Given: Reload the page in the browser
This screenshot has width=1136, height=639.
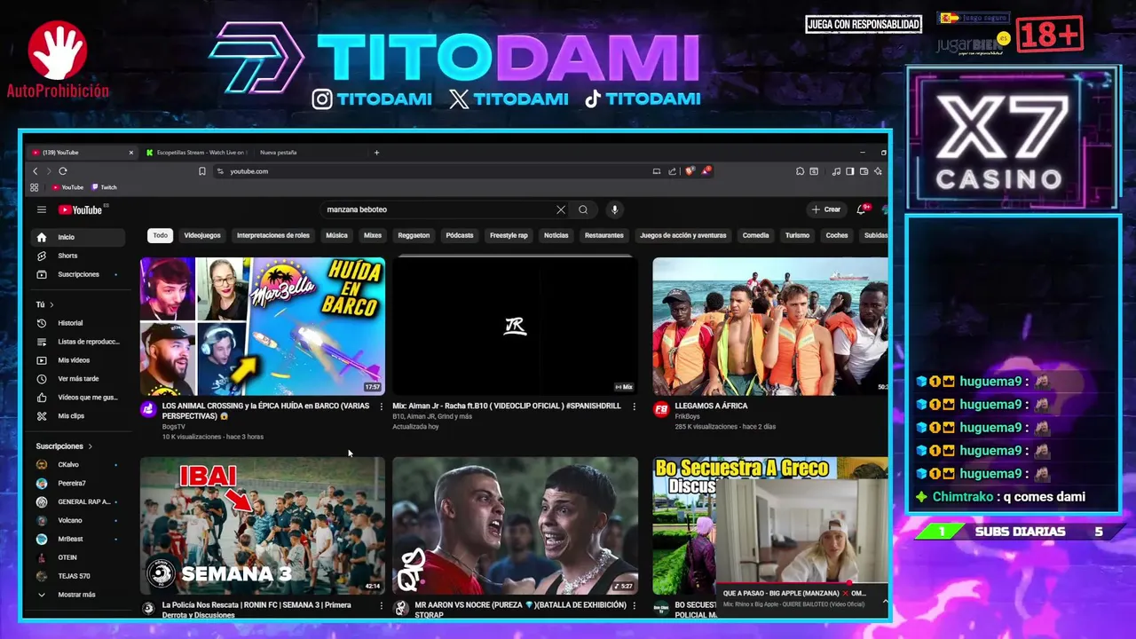Looking at the screenshot, I should tap(63, 171).
